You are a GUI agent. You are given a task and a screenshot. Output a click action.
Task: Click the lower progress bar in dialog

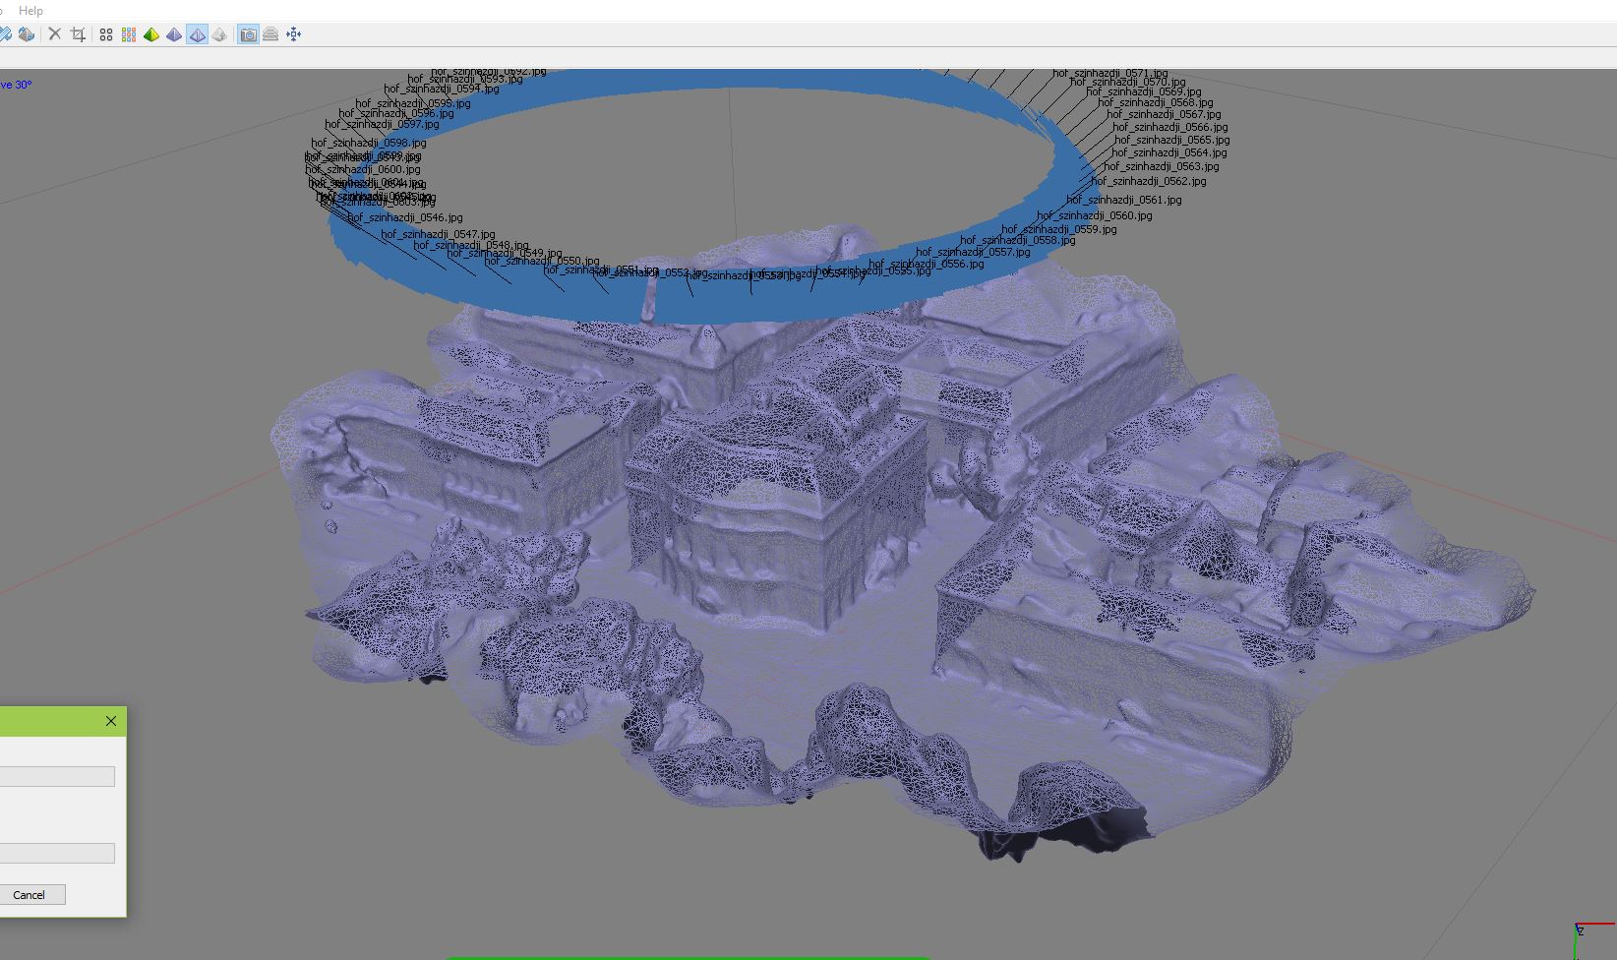pos(57,853)
